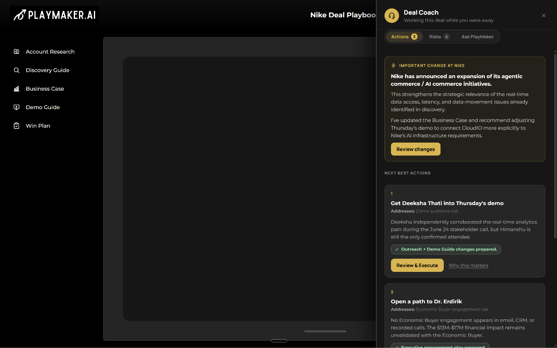
Task: Click "Open a path to Dr. Erdirik" heading
Action: 426,301
